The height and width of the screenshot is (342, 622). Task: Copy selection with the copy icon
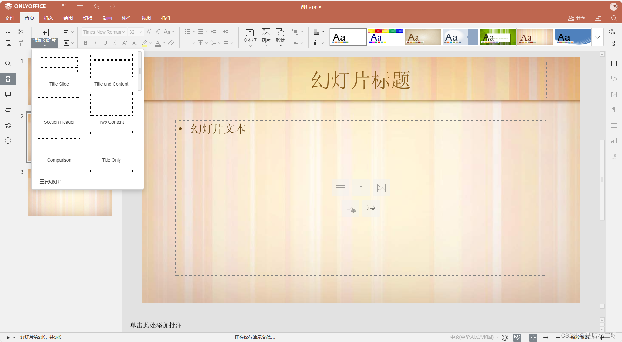pos(8,32)
